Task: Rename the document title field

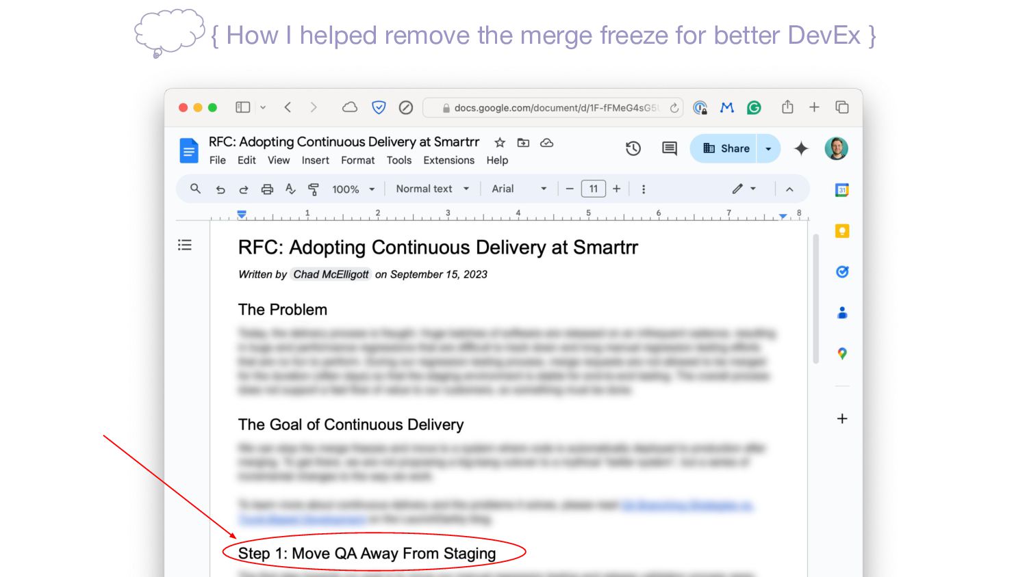Action: pos(344,142)
